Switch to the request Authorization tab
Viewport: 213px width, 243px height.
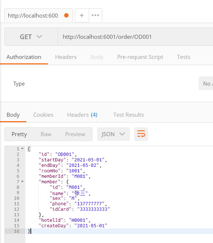pyautogui.click(x=24, y=57)
